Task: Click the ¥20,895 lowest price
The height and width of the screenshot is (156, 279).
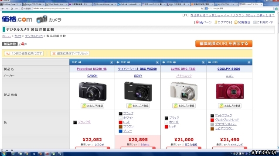Action: pyautogui.click(x=138, y=140)
